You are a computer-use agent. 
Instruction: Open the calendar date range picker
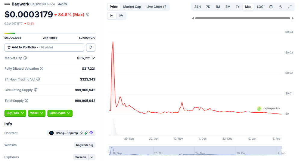pyautogui.click(x=271, y=7)
